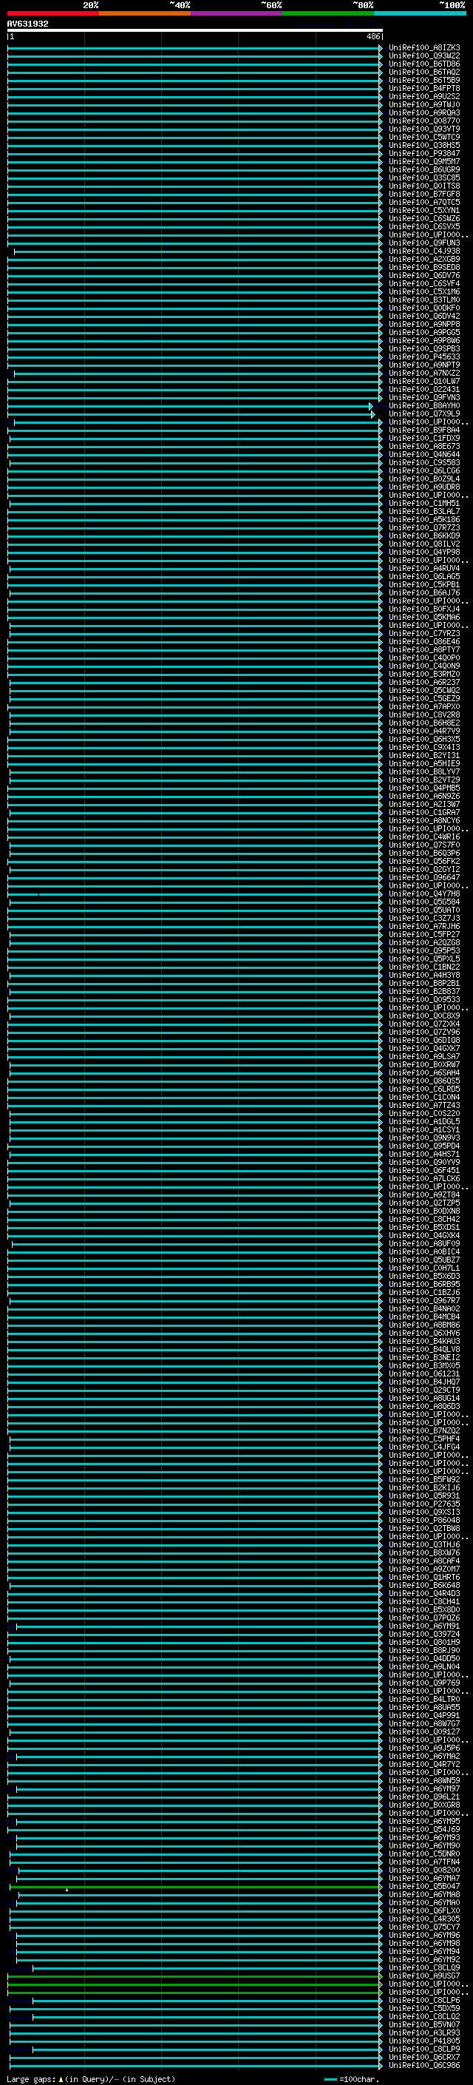The width and height of the screenshot is (473, 2085).
Task: Select hit label UniRef100_A6SAH4
Action: (x=424, y=1073)
